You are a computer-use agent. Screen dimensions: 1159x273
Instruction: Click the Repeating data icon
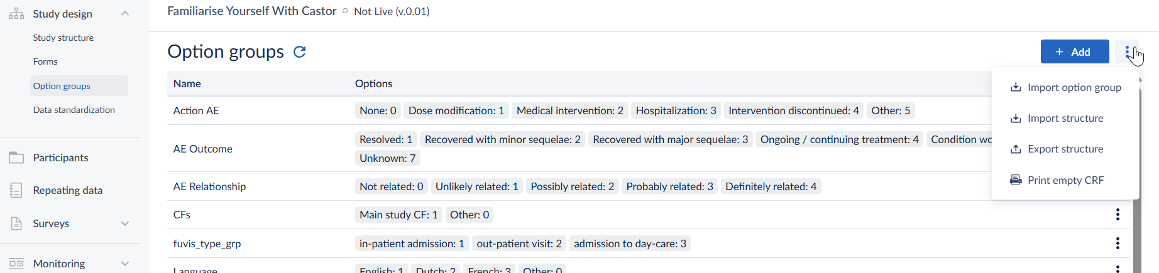click(x=16, y=190)
